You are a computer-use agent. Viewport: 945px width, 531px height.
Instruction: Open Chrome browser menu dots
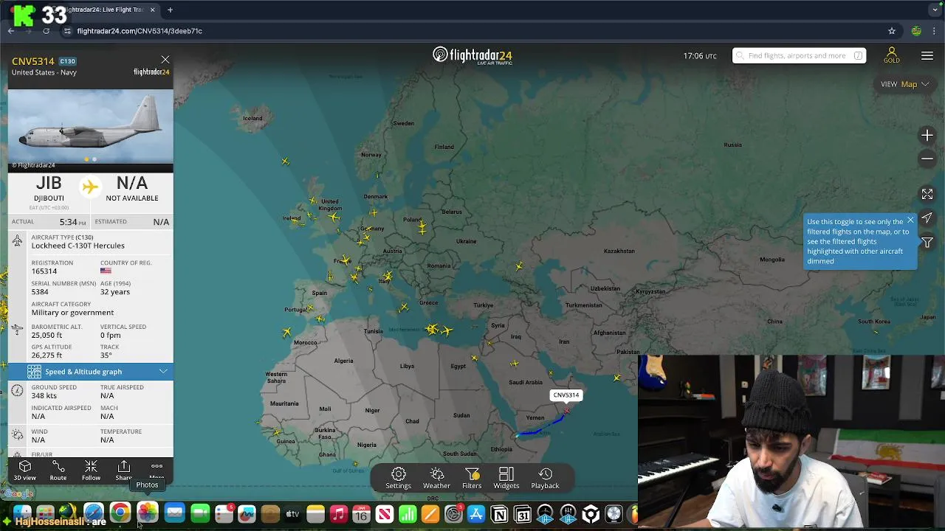[x=935, y=31]
